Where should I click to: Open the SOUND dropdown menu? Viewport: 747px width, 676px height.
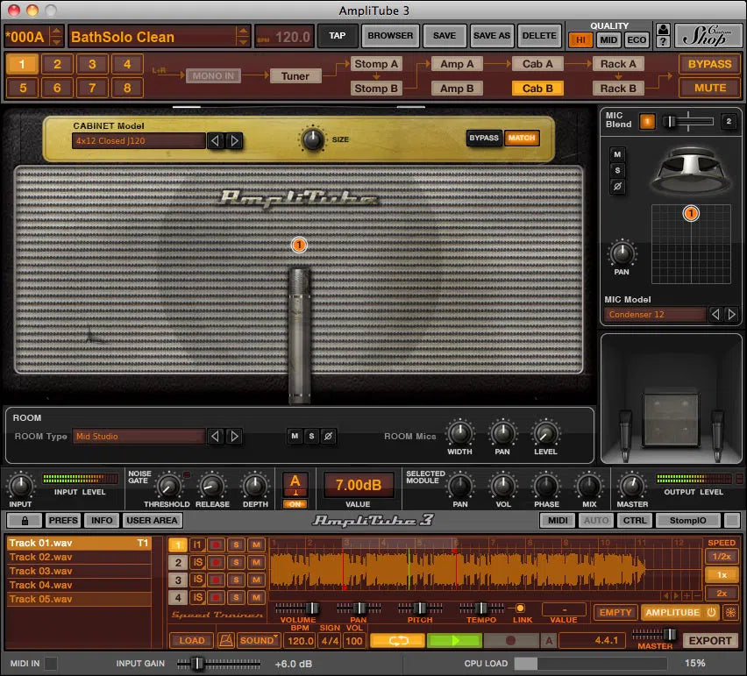[257, 640]
